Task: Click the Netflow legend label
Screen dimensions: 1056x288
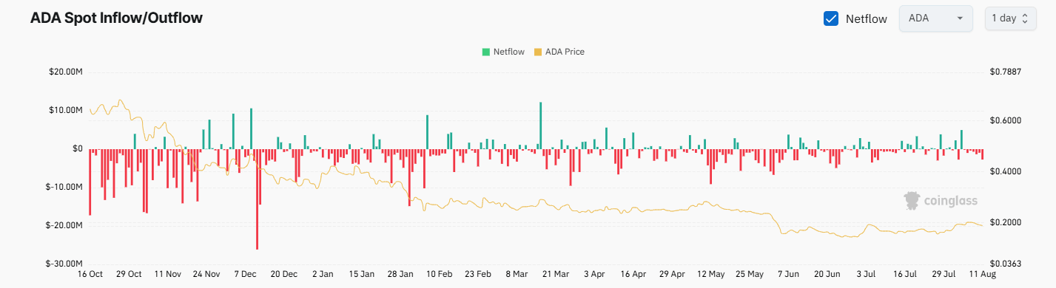Action: pyautogui.click(x=509, y=52)
